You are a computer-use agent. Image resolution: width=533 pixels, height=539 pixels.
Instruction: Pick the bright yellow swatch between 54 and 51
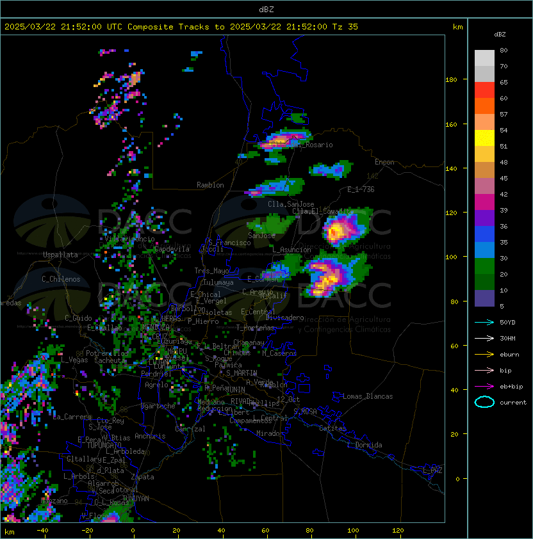coord(484,138)
